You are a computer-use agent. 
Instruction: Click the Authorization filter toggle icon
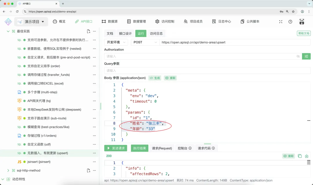[306, 57]
